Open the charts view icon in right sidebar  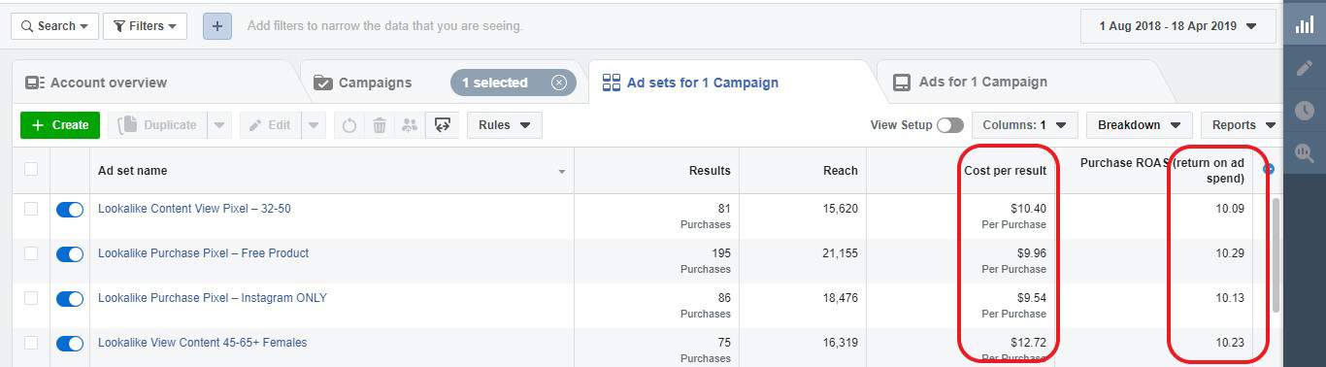(1305, 24)
